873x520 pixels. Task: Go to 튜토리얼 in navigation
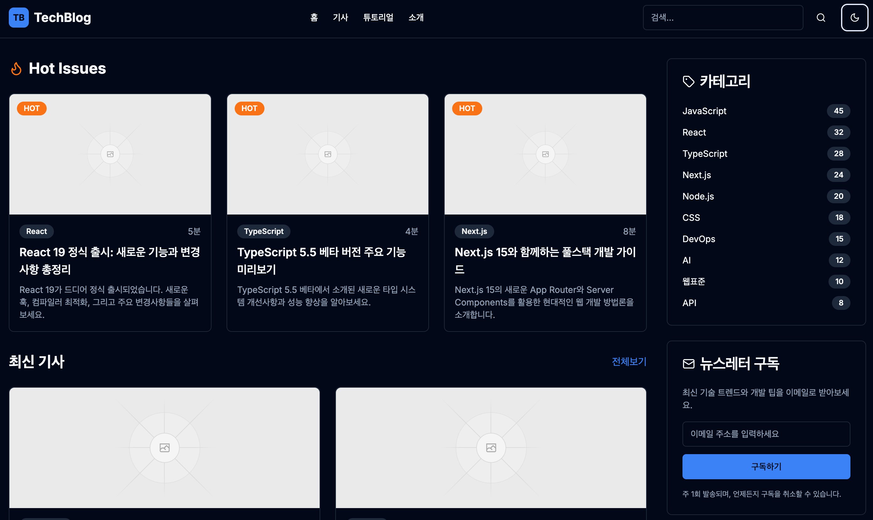tap(378, 18)
